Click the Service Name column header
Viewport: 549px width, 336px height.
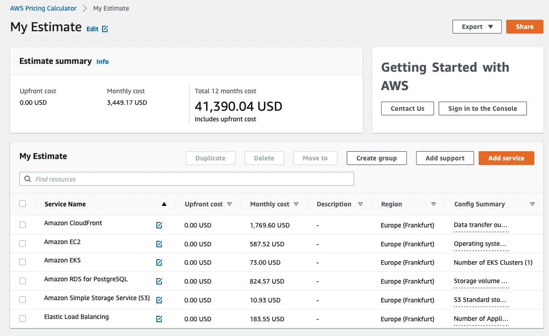coord(65,204)
